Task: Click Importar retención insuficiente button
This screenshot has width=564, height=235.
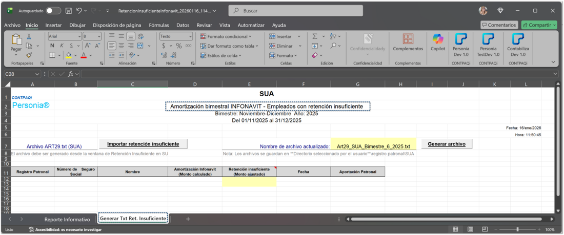Action: coord(143,144)
